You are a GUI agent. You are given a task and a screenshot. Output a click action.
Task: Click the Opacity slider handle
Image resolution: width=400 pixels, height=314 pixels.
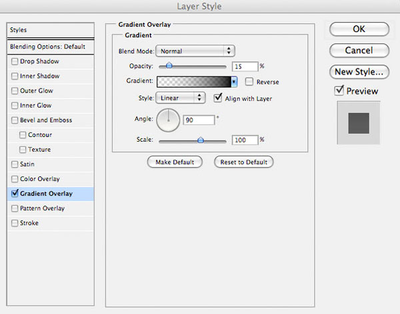pyautogui.click(x=169, y=66)
